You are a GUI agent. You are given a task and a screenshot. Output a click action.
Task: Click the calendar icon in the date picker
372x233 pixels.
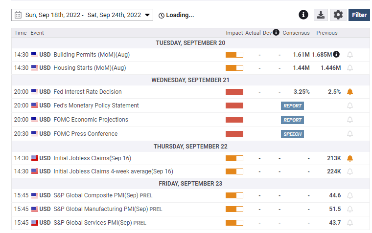point(18,15)
